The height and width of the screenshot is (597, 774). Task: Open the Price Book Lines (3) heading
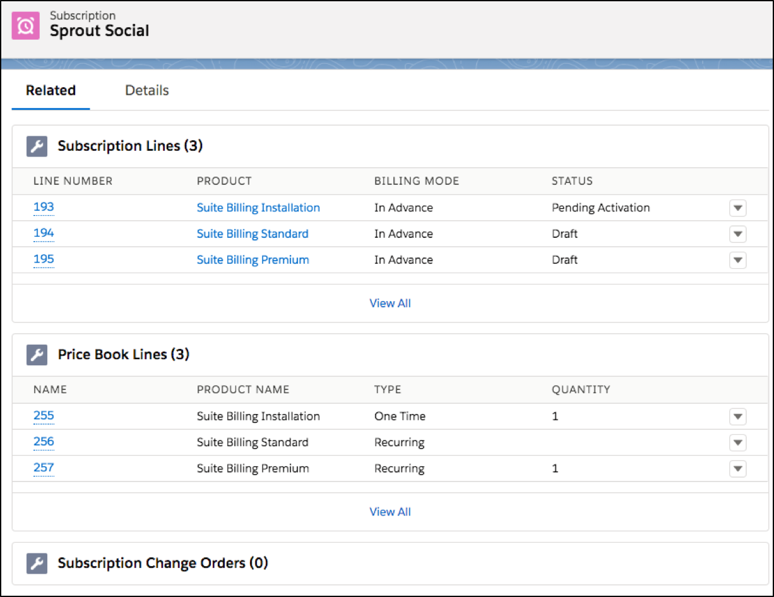tap(124, 355)
